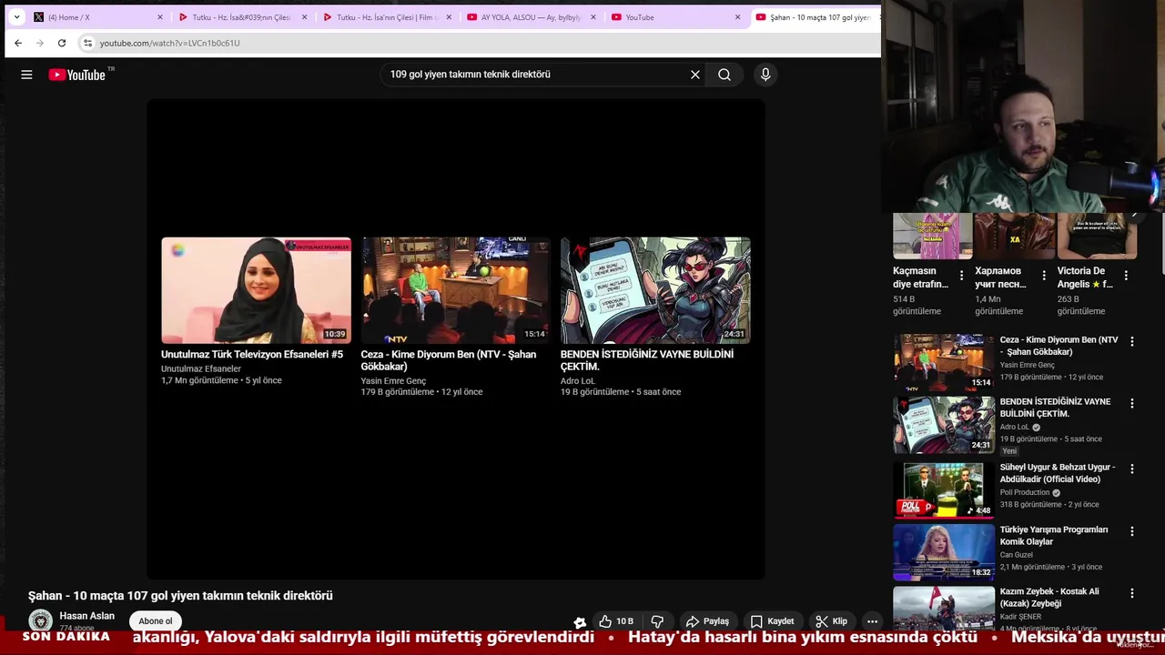Play endscreen BENDEN İSTEDİĞİNİZ VAYNE thumbnail

[x=655, y=290]
